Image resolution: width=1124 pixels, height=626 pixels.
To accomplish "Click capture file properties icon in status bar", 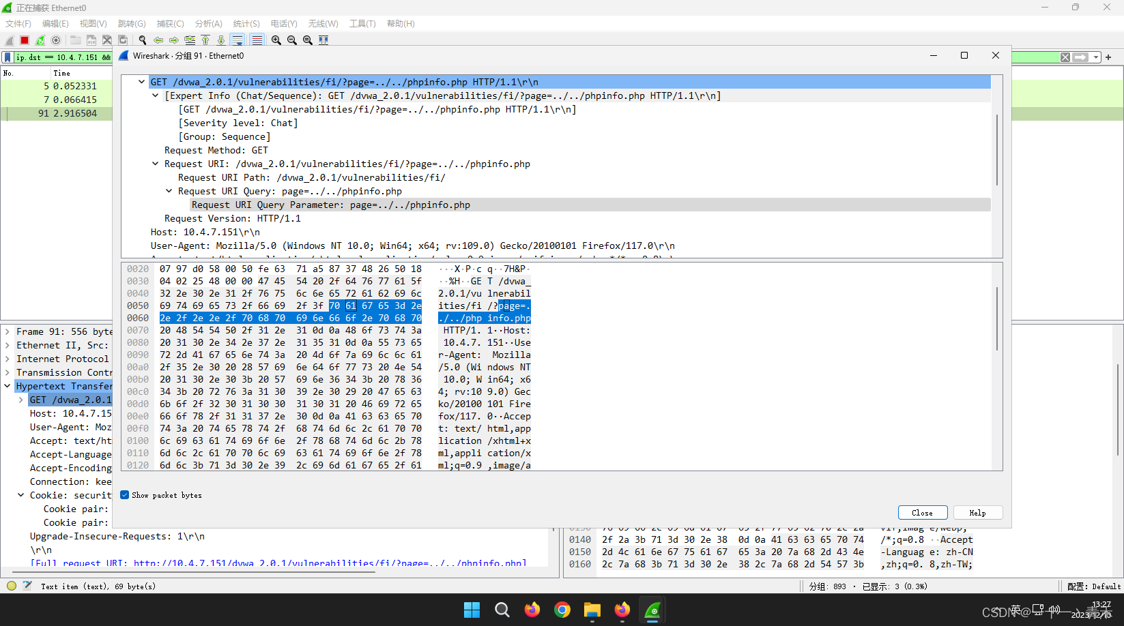I will [27, 586].
